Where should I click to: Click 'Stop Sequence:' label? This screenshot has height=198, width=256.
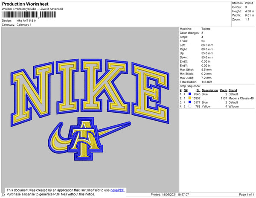tap(190, 86)
